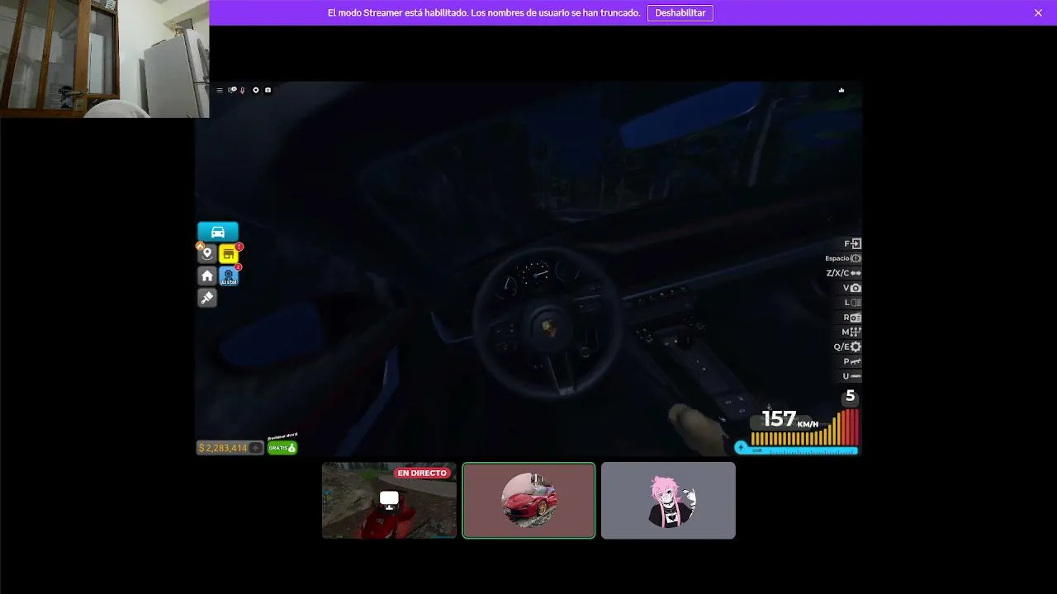The height and width of the screenshot is (594, 1057).
Task: Select the red sports car avatar tile
Action: (528, 501)
